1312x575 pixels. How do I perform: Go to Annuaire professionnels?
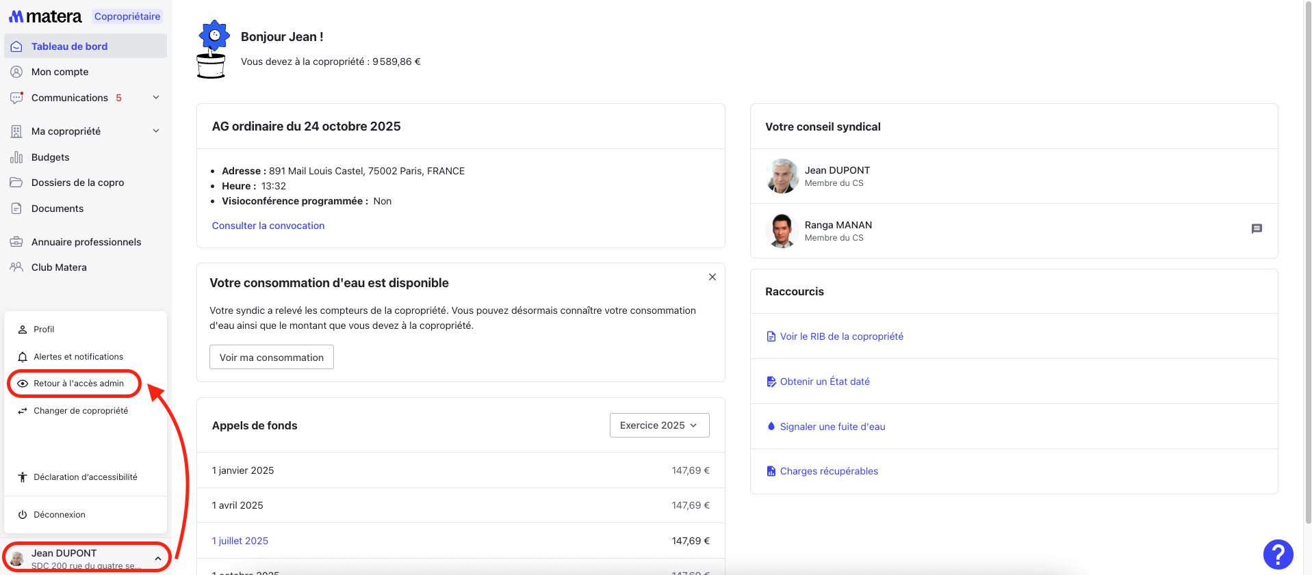tap(86, 242)
